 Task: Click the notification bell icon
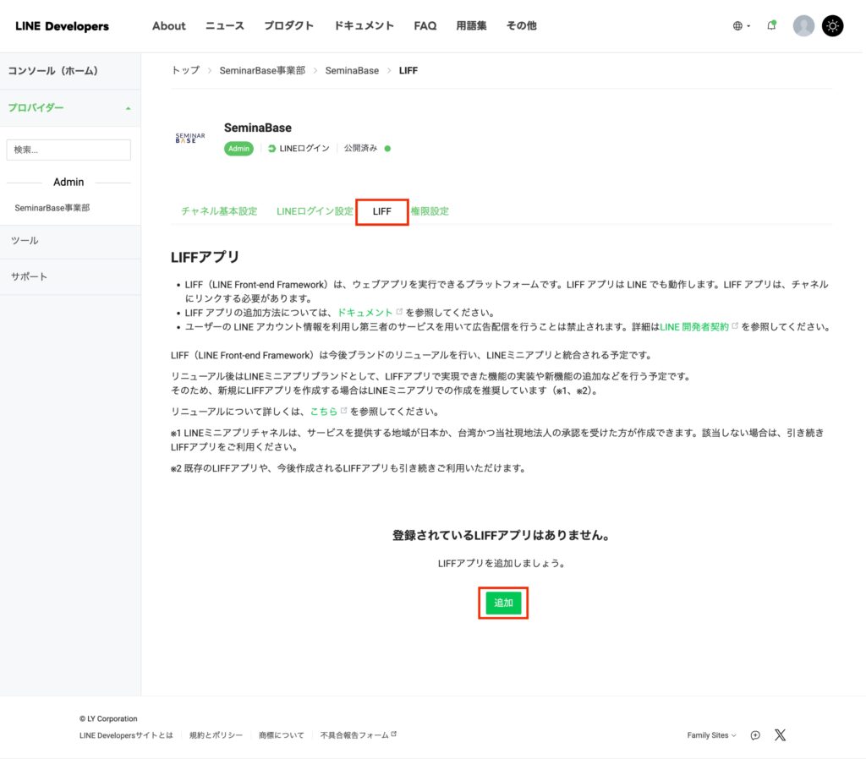pos(771,25)
